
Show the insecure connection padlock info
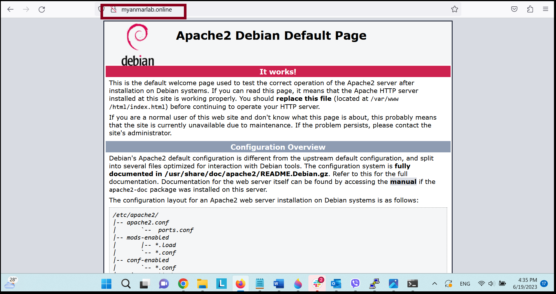114,9
